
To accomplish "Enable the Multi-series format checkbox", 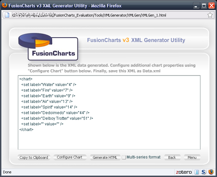I will click(124, 157).
